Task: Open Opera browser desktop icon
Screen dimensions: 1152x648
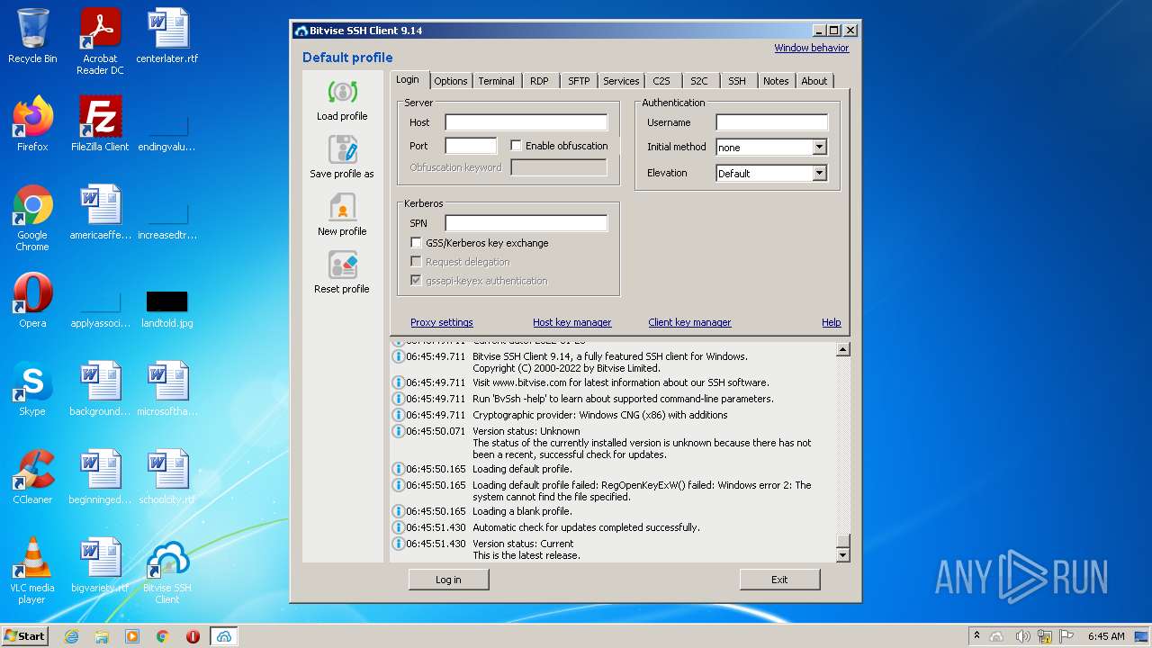Action: (x=32, y=300)
